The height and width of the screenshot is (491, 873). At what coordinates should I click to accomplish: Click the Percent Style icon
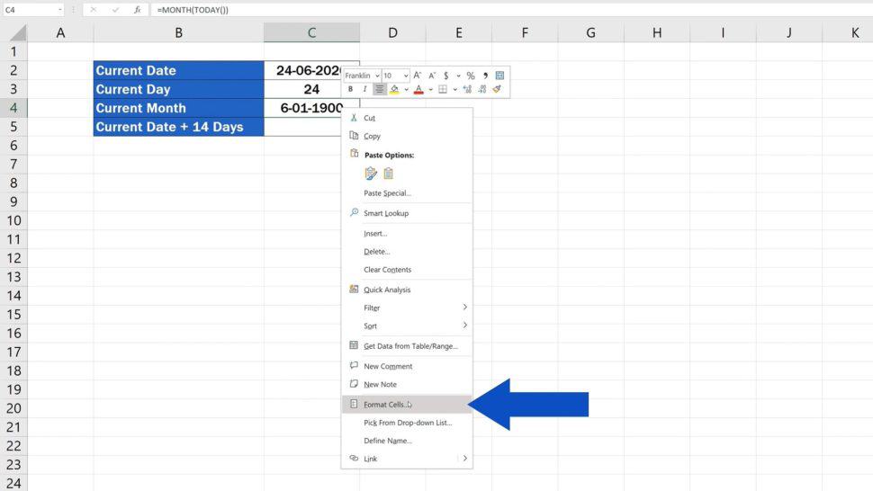point(470,76)
